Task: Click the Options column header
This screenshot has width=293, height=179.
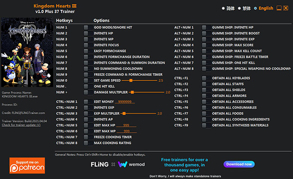Action: tap(102, 20)
